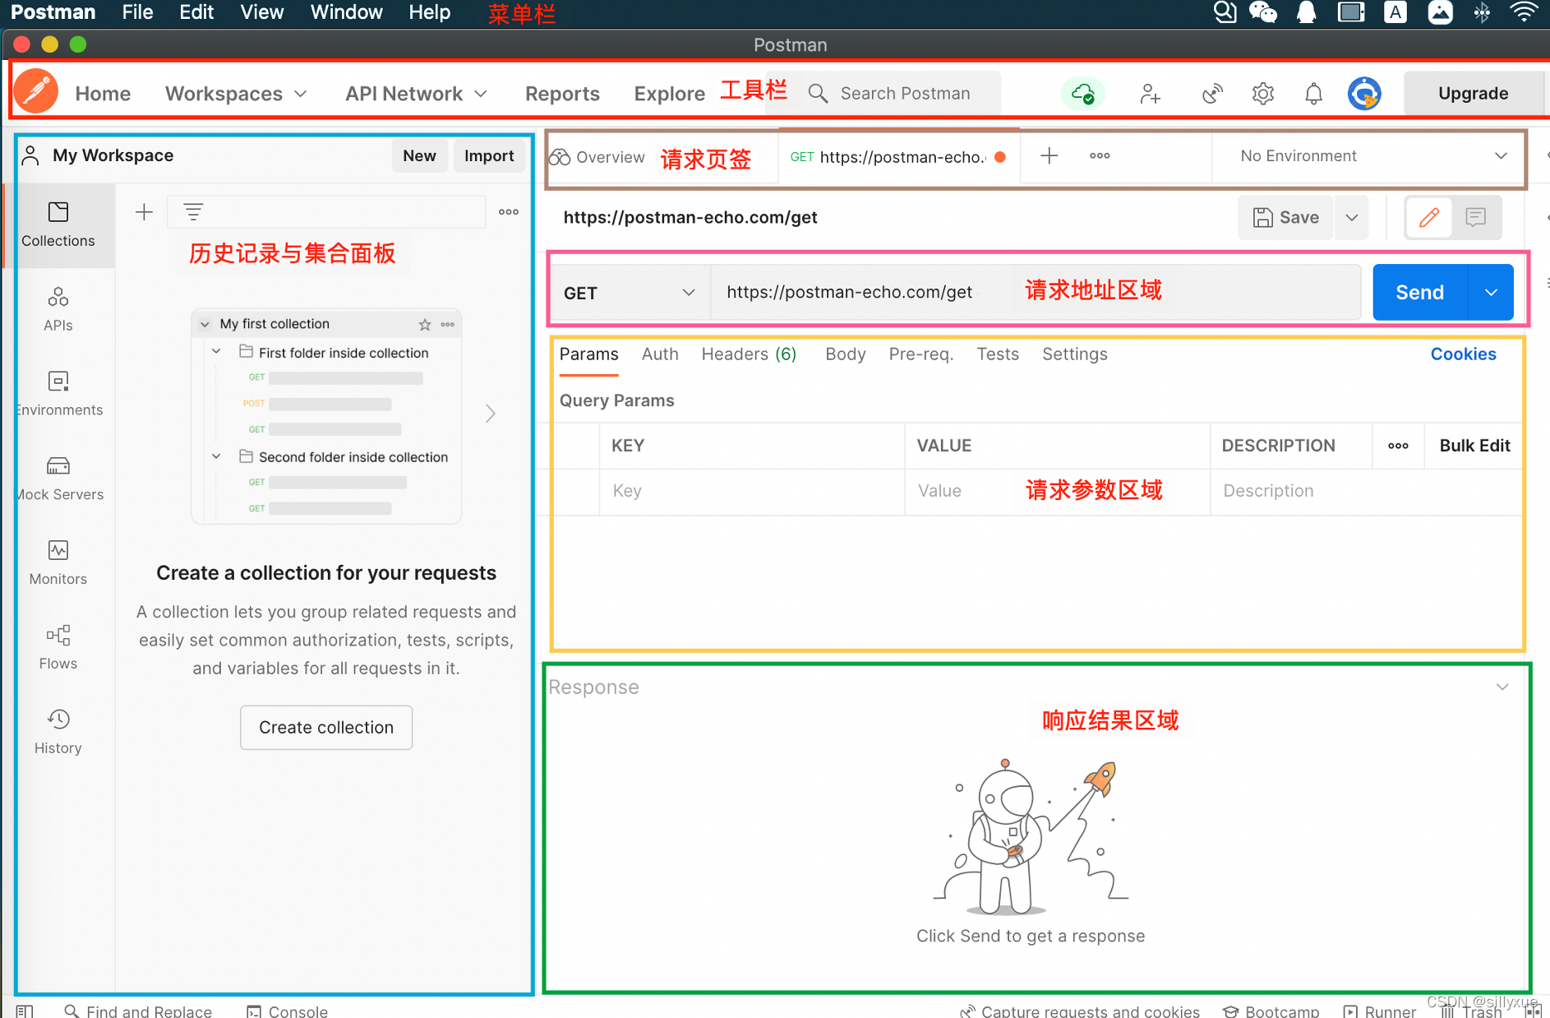Open the comments icon beside pencil
Screen dimensions: 1550x1018
click(1476, 217)
